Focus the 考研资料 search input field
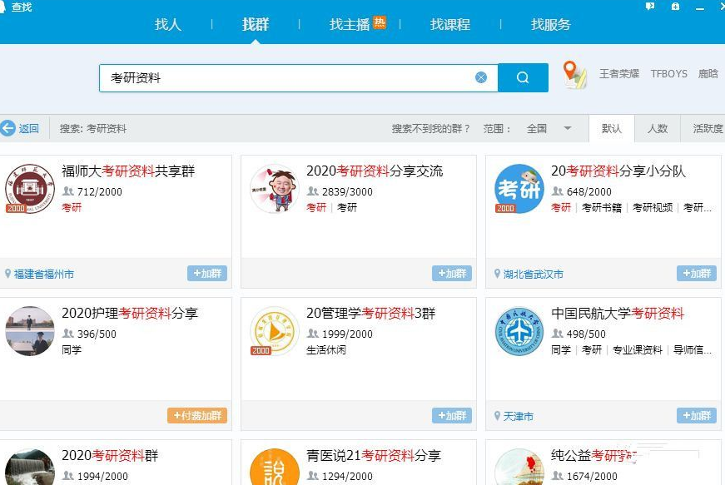This screenshot has height=485, width=725. point(283,77)
